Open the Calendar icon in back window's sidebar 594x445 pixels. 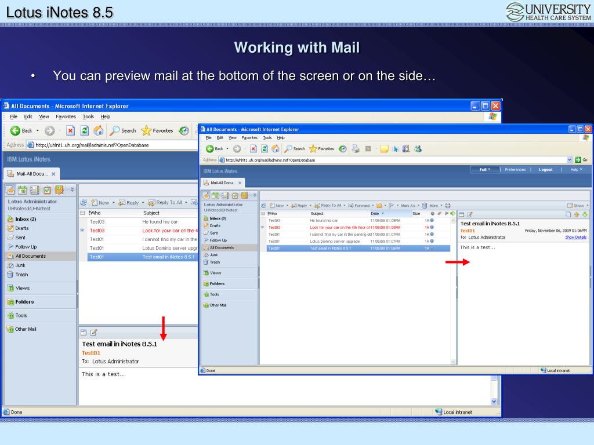point(23,190)
